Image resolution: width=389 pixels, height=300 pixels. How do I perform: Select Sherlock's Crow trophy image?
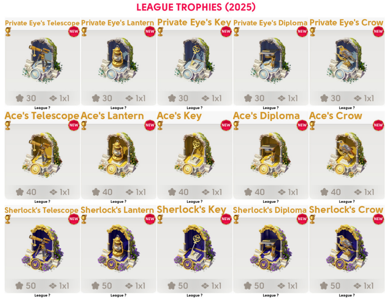click(346, 248)
